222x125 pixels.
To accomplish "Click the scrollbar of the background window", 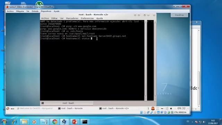I will point(199,68).
